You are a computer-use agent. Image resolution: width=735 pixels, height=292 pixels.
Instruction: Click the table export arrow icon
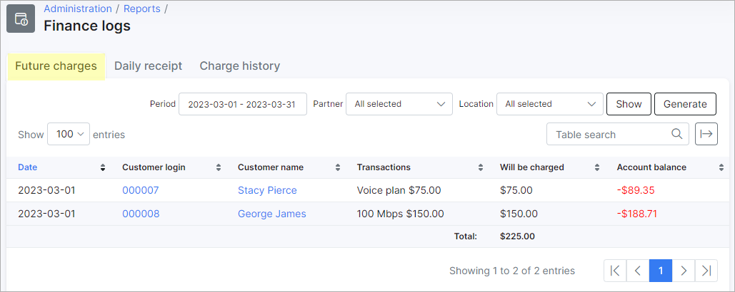(706, 134)
